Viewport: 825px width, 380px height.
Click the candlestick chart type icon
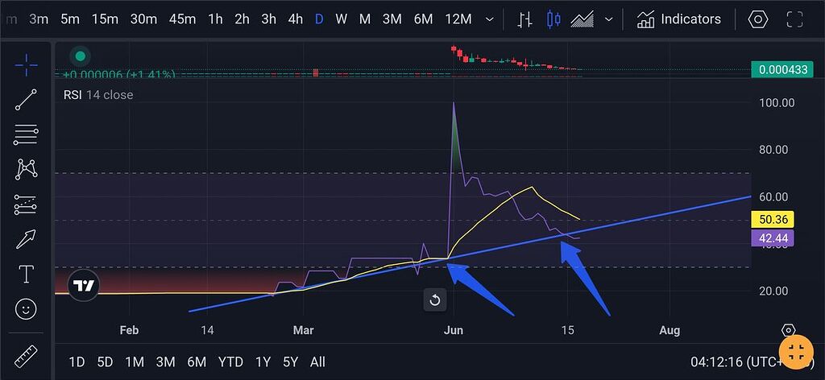553,19
